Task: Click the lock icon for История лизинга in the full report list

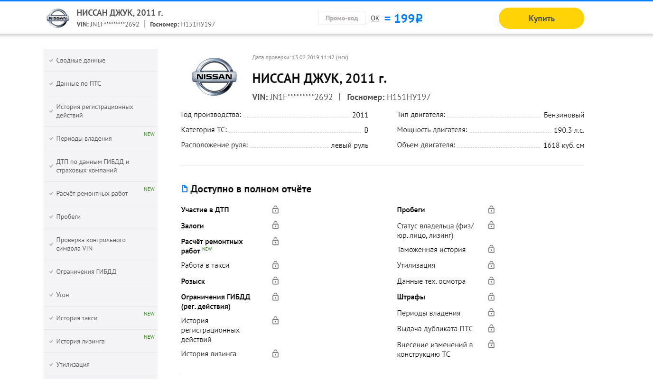Action: 275,353
